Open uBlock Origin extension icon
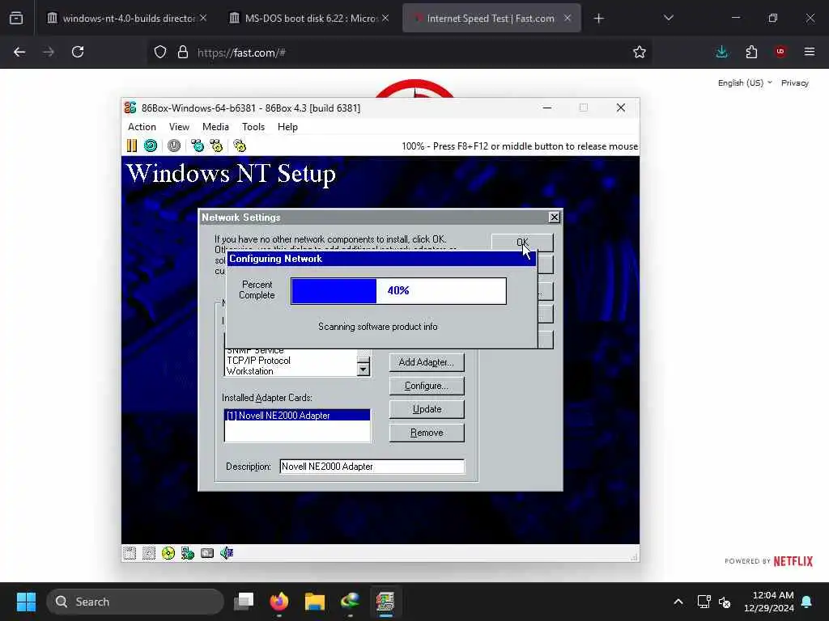Viewport: 829px width, 621px height. [780, 52]
